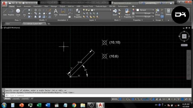Open the status bar customization menu icon
193x108 pixels.
(190, 99)
